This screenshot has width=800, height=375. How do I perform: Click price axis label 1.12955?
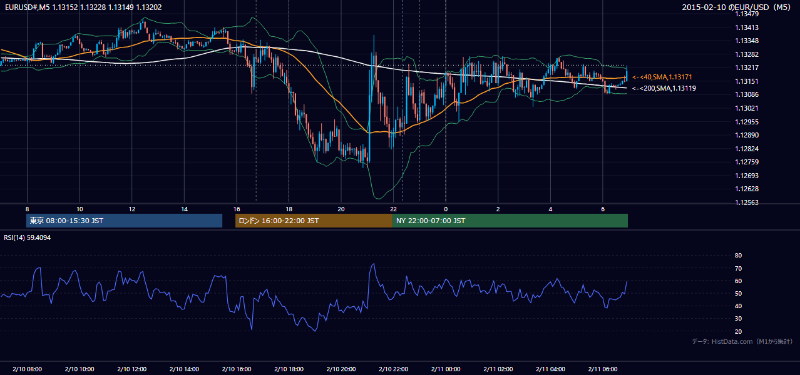point(747,122)
